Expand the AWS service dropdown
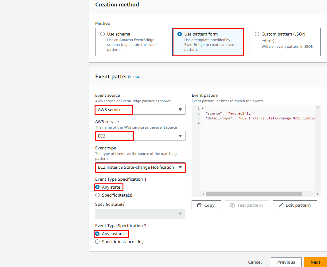 point(140,136)
